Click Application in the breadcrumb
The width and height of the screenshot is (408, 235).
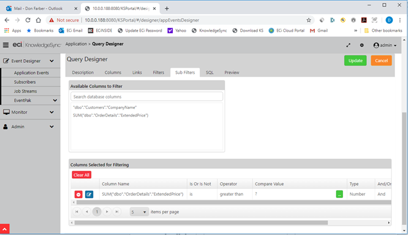(76, 44)
